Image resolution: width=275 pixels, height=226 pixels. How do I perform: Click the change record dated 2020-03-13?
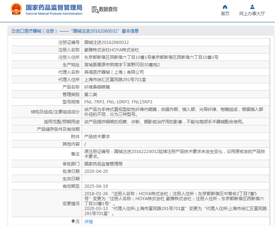(x=175, y=211)
